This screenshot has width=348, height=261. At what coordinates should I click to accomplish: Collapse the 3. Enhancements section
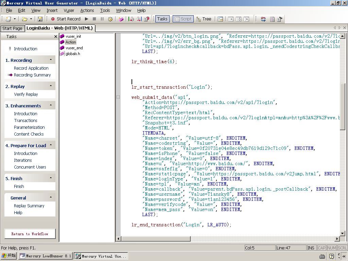(x=51, y=105)
